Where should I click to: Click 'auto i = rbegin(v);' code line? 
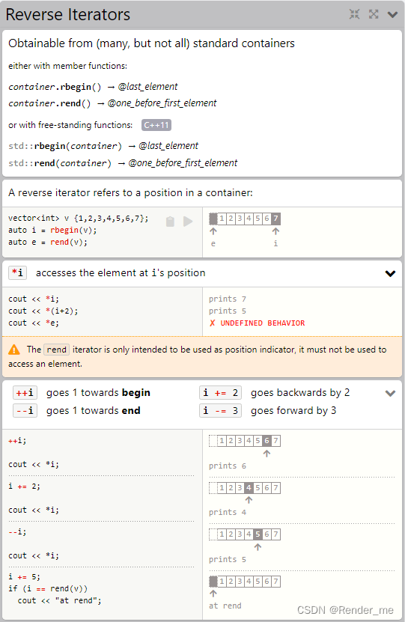(52, 230)
